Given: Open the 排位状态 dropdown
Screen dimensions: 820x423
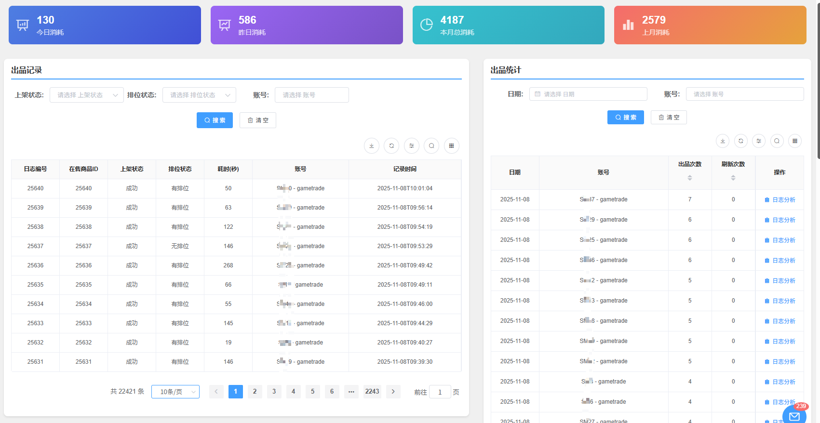Looking at the screenshot, I should point(199,95).
